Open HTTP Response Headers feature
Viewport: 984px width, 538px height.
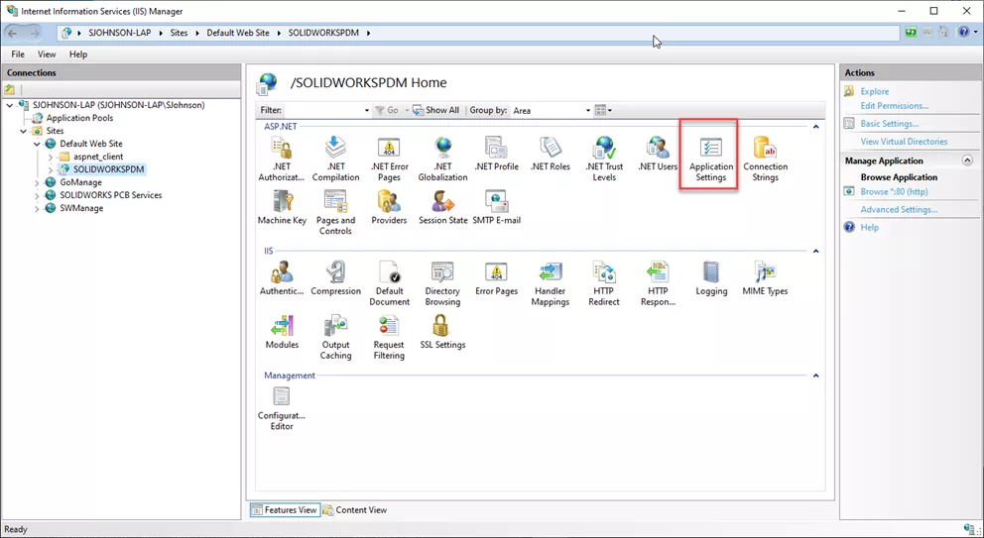click(x=658, y=283)
